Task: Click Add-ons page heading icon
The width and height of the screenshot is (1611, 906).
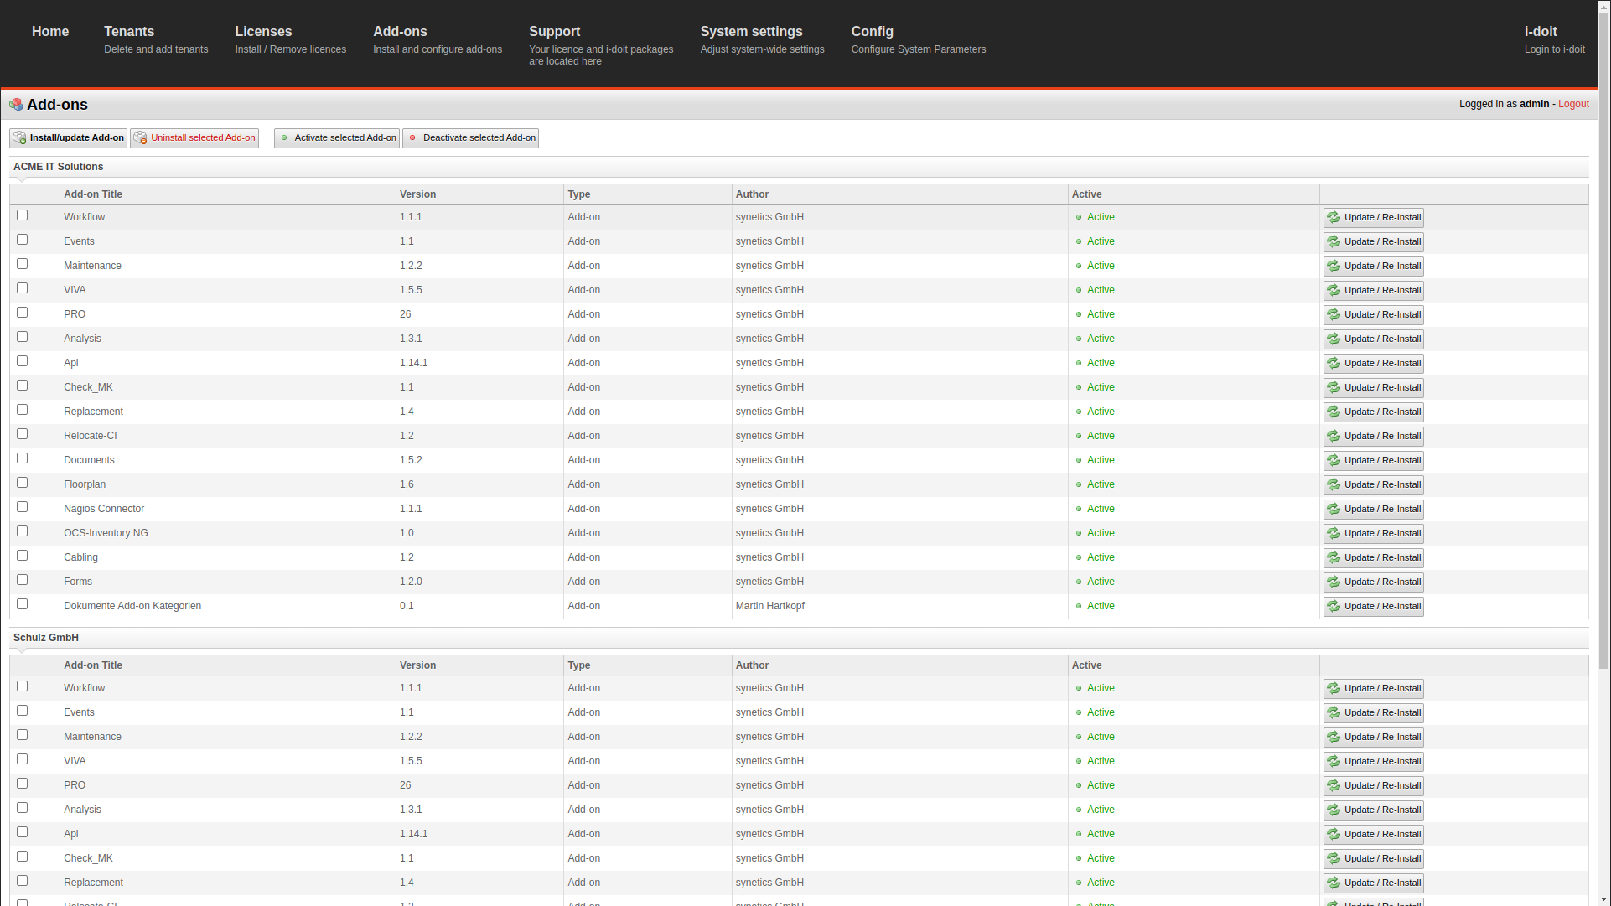Action: click(16, 105)
